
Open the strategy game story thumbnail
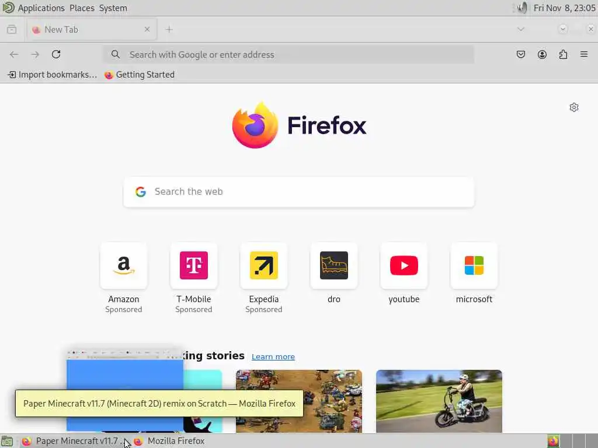pos(299,401)
